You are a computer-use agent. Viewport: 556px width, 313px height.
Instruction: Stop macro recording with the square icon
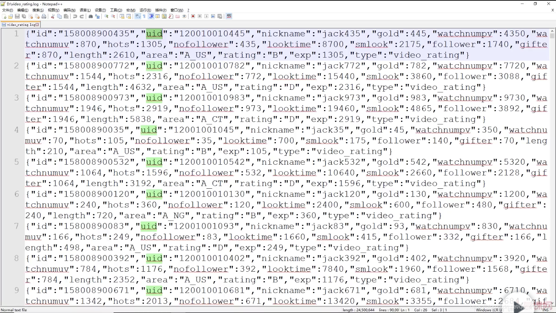point(200,16)
